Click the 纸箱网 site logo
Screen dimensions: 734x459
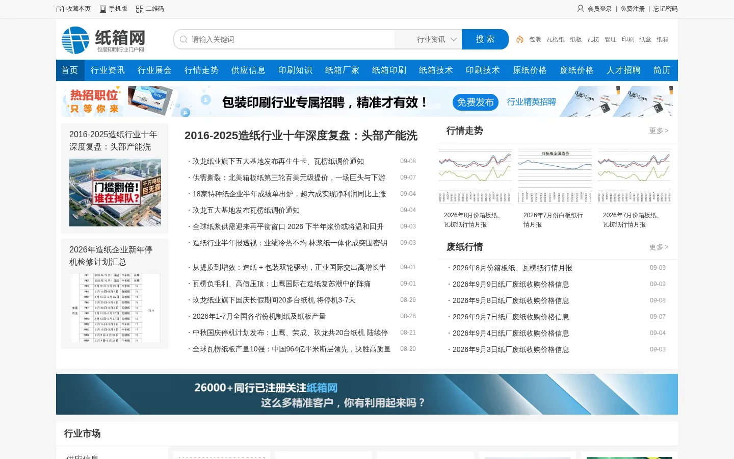(103, 40)
